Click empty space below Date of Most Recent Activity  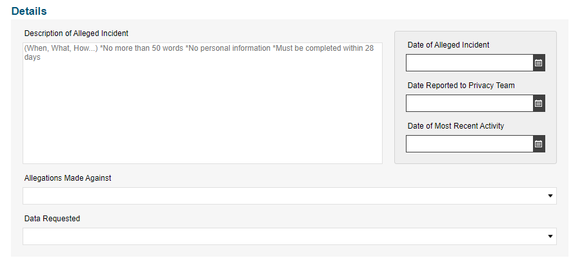[x=475, y=158]
